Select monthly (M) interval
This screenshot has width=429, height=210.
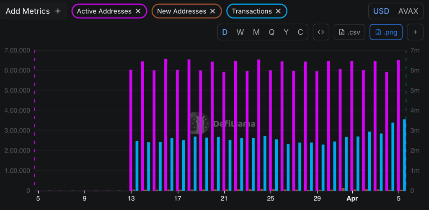[256, 32]
